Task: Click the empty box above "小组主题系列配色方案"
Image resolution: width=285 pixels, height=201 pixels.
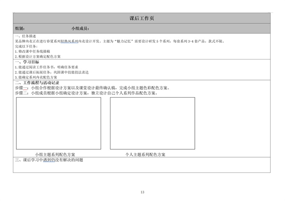Action: (58, 123)
